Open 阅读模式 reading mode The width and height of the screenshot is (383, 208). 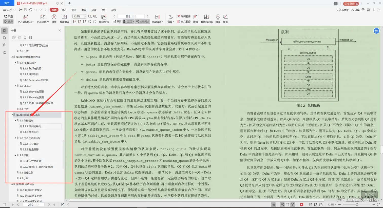tap(64, 19)
